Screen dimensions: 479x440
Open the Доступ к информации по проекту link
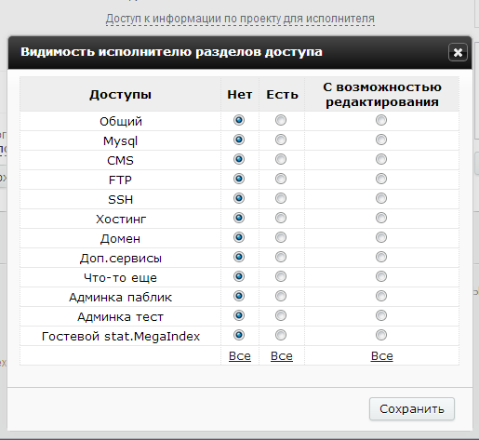pyautogui.click(x=240, y=19)
